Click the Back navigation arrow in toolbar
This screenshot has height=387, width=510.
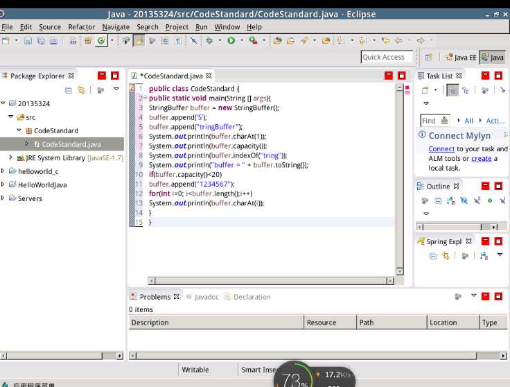pyautogui.click(x=398, y=41)
